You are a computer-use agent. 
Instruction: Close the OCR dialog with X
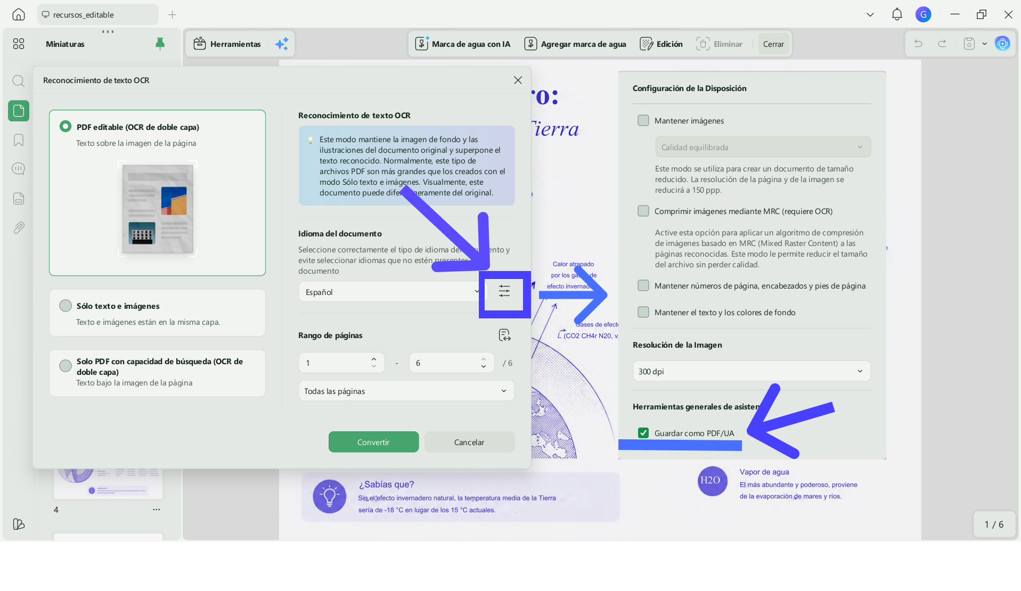click(x=518, y=80)
